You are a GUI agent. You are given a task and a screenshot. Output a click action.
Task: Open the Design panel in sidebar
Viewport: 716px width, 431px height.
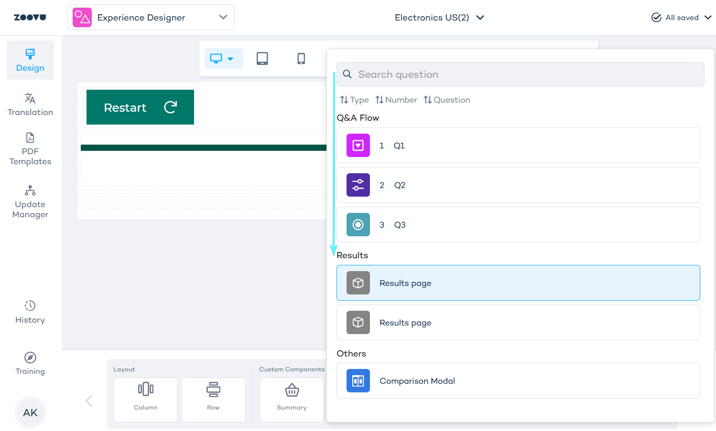click(x=30, y=60)
